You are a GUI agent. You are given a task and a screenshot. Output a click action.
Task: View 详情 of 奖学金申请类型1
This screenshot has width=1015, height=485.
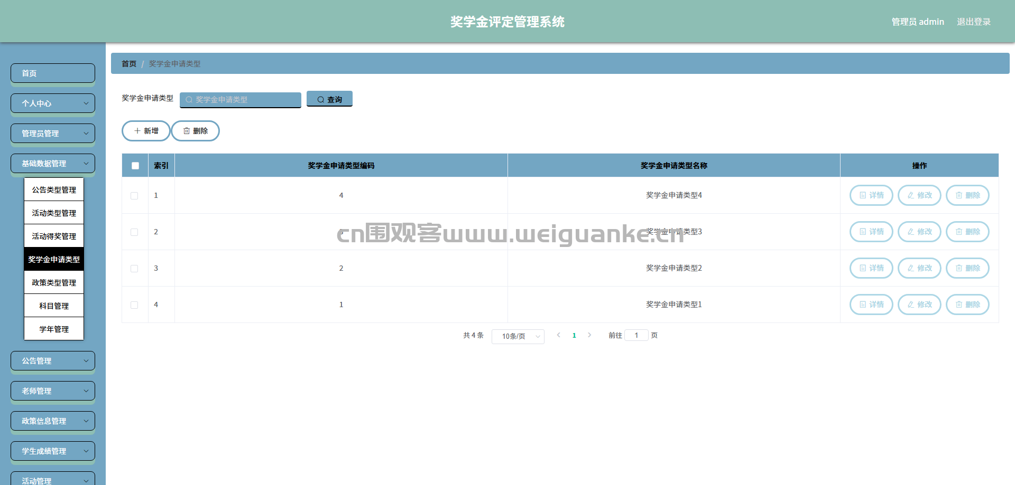tap(871, 305)
